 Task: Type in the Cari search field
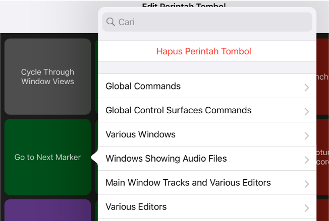pos(212,22)
